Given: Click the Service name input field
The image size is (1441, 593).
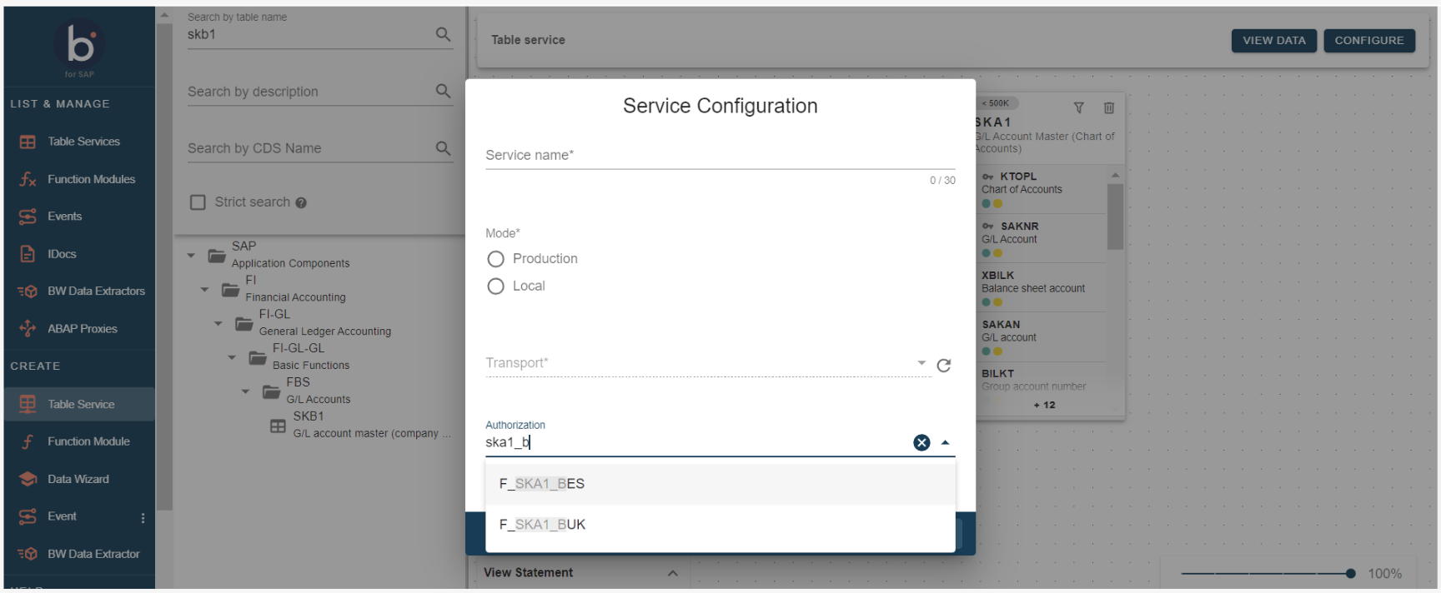Looking at the screenshot, I should pyautogui.click(x=719, y=156).
